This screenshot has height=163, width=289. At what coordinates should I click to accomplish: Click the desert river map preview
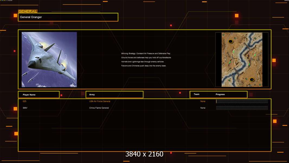tap(242, 59)
